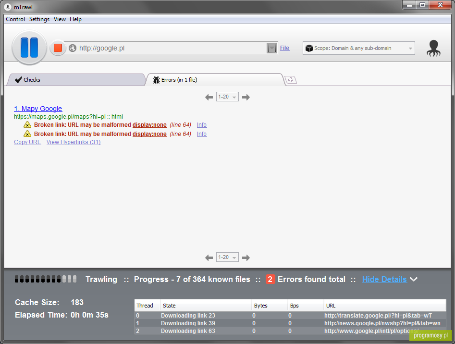Viewport: 455px width, 344px height.
Task: Select the Errors (in 1 file) tab
Action: (x=215, y=80)
